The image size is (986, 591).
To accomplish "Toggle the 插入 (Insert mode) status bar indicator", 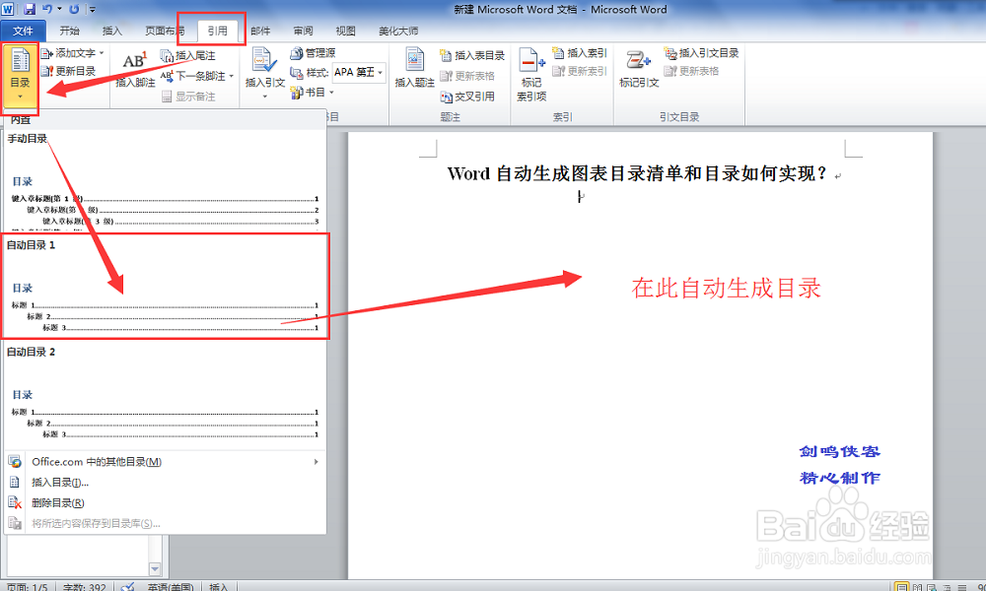I will [218, 587].
